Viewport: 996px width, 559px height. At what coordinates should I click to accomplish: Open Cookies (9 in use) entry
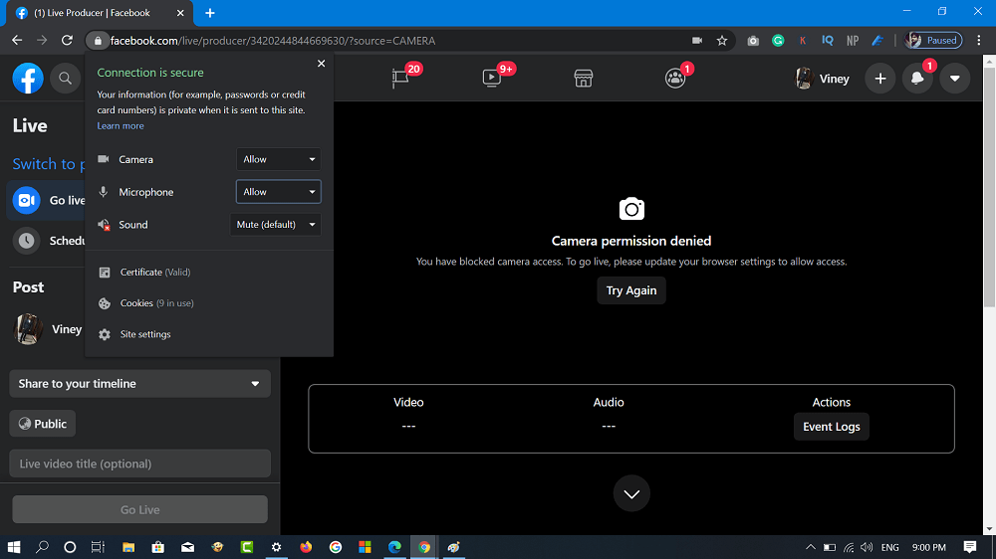coord(157,303)
